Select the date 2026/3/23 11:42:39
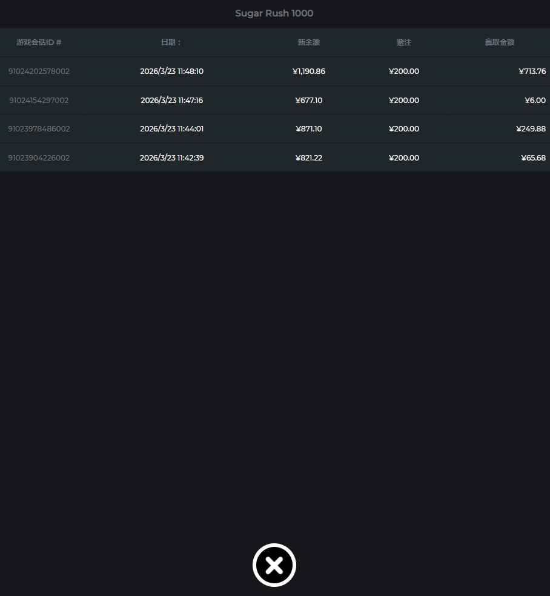Image resolution: width=550 pixels, height=596 pixels. click(x=171, y=158)
